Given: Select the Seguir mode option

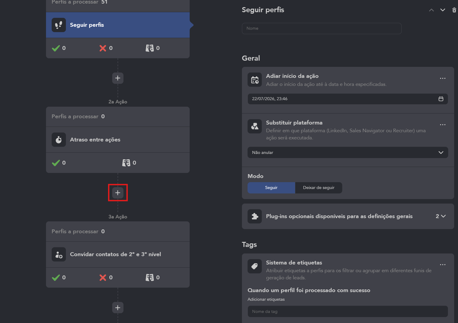Looking at the screenshot, I should pyautogui.click(x=271, y=188).
